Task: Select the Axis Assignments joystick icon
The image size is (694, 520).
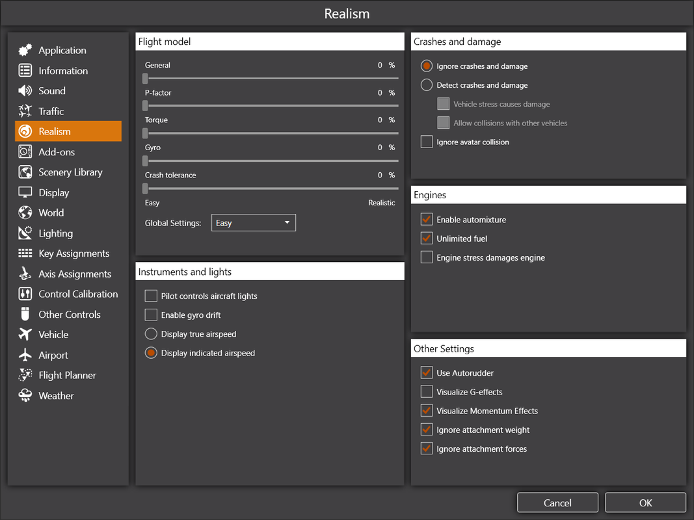Action: [25, 274]
